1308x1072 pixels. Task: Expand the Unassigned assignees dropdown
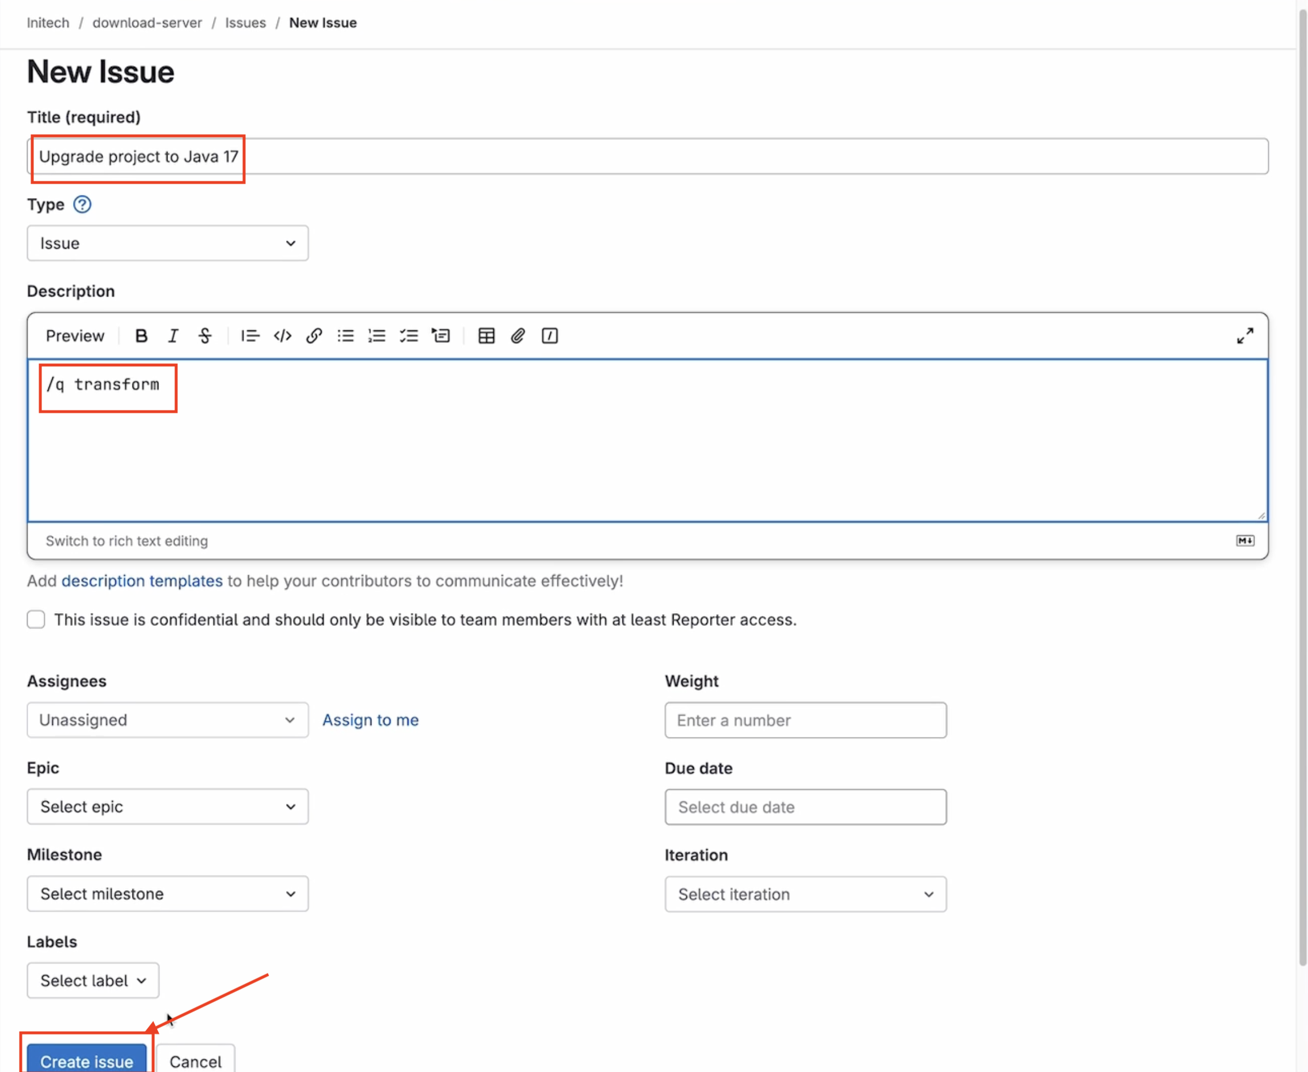coord(168,720)
